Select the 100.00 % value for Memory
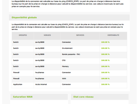Image resolution: width=139 pixels, height=104 pixels. [x=105, y=66]
